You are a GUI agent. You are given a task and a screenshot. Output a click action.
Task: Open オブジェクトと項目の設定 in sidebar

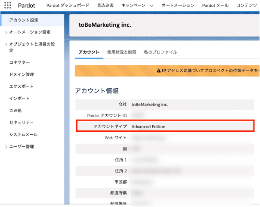(32, 47)
